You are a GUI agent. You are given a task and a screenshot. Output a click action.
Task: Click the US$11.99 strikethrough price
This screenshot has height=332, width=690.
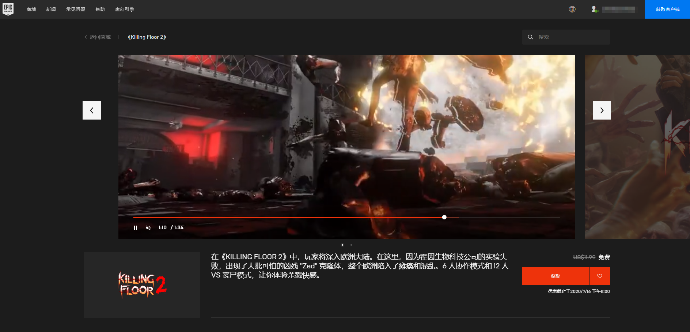point(584,257)
